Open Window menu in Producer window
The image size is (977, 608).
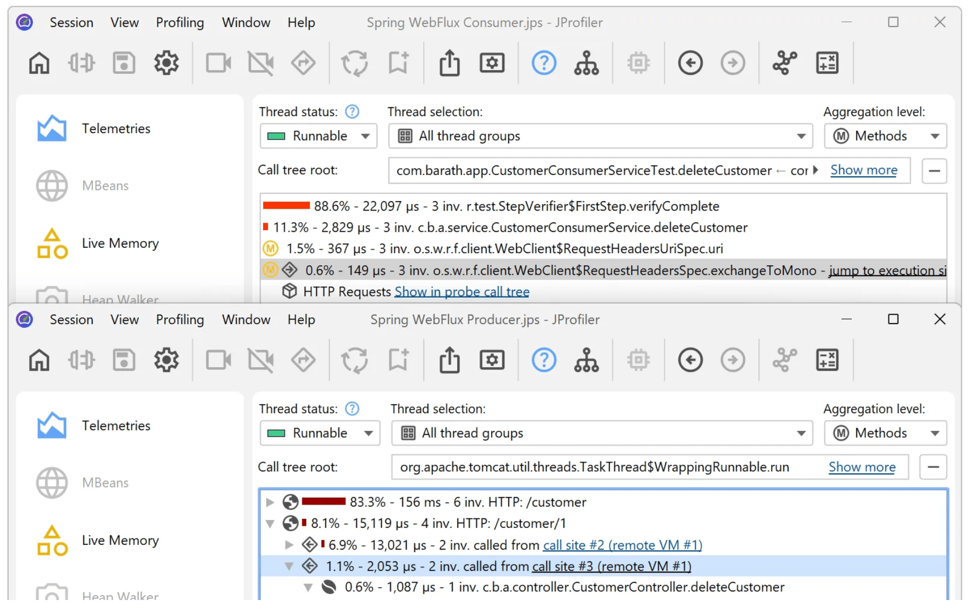[x=246, y=320]
